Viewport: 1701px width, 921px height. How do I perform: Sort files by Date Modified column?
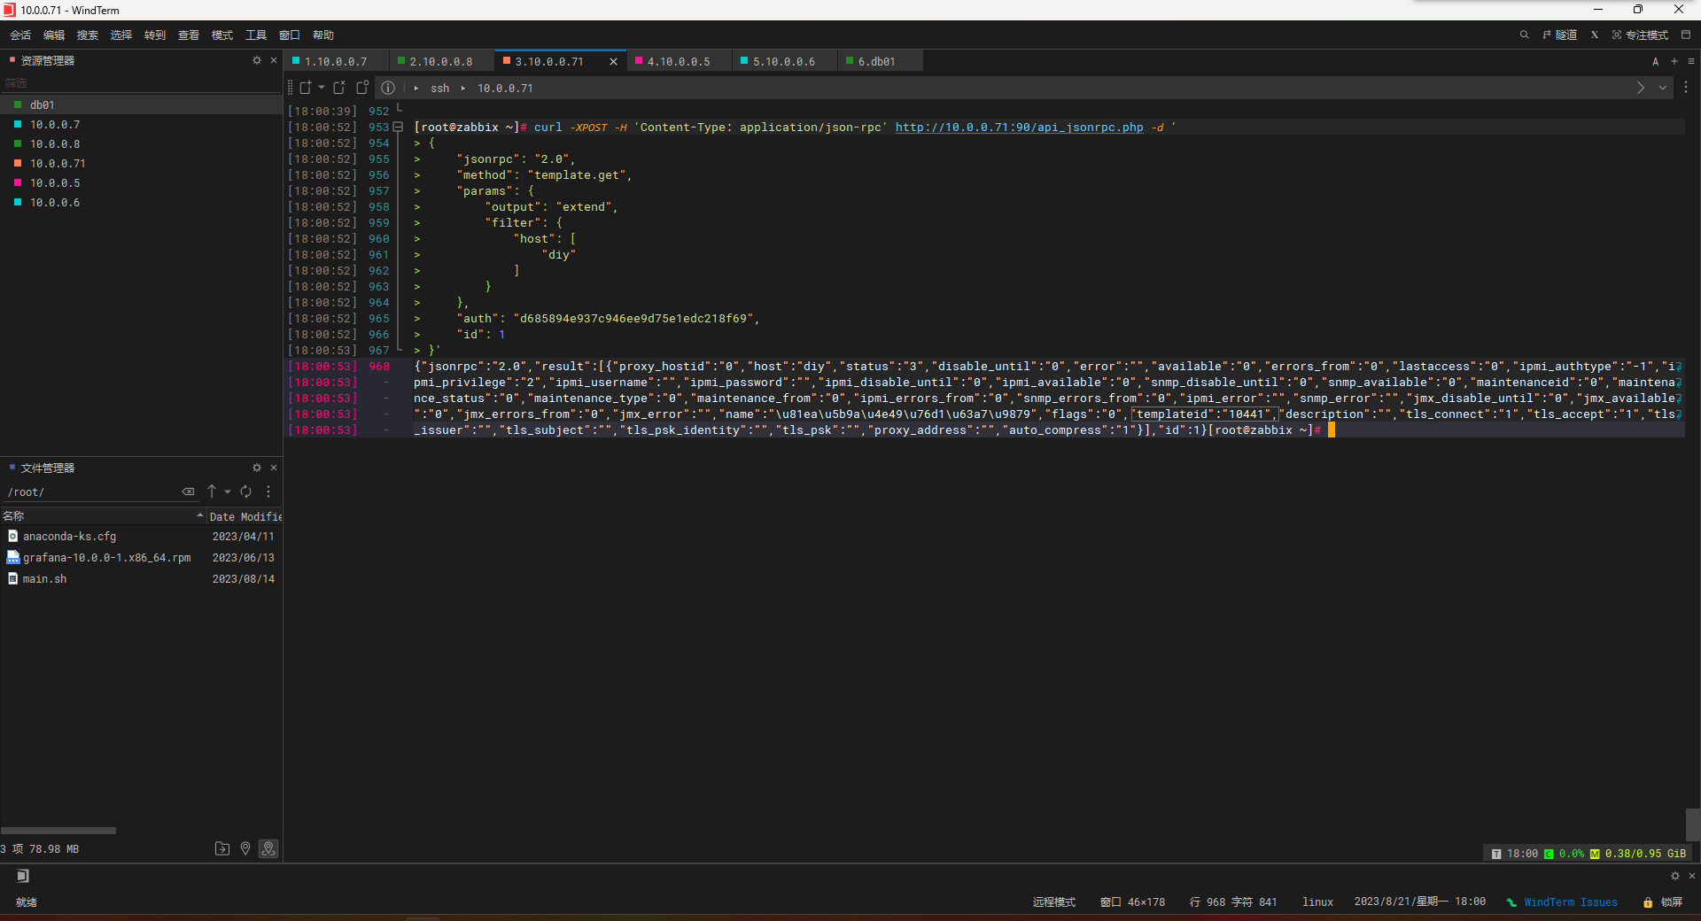coord(245,516)
